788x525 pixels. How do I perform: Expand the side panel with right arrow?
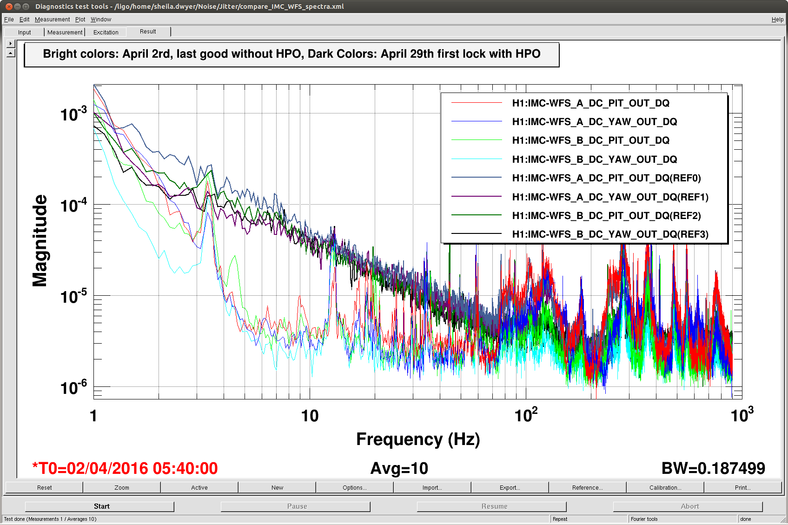11,44
